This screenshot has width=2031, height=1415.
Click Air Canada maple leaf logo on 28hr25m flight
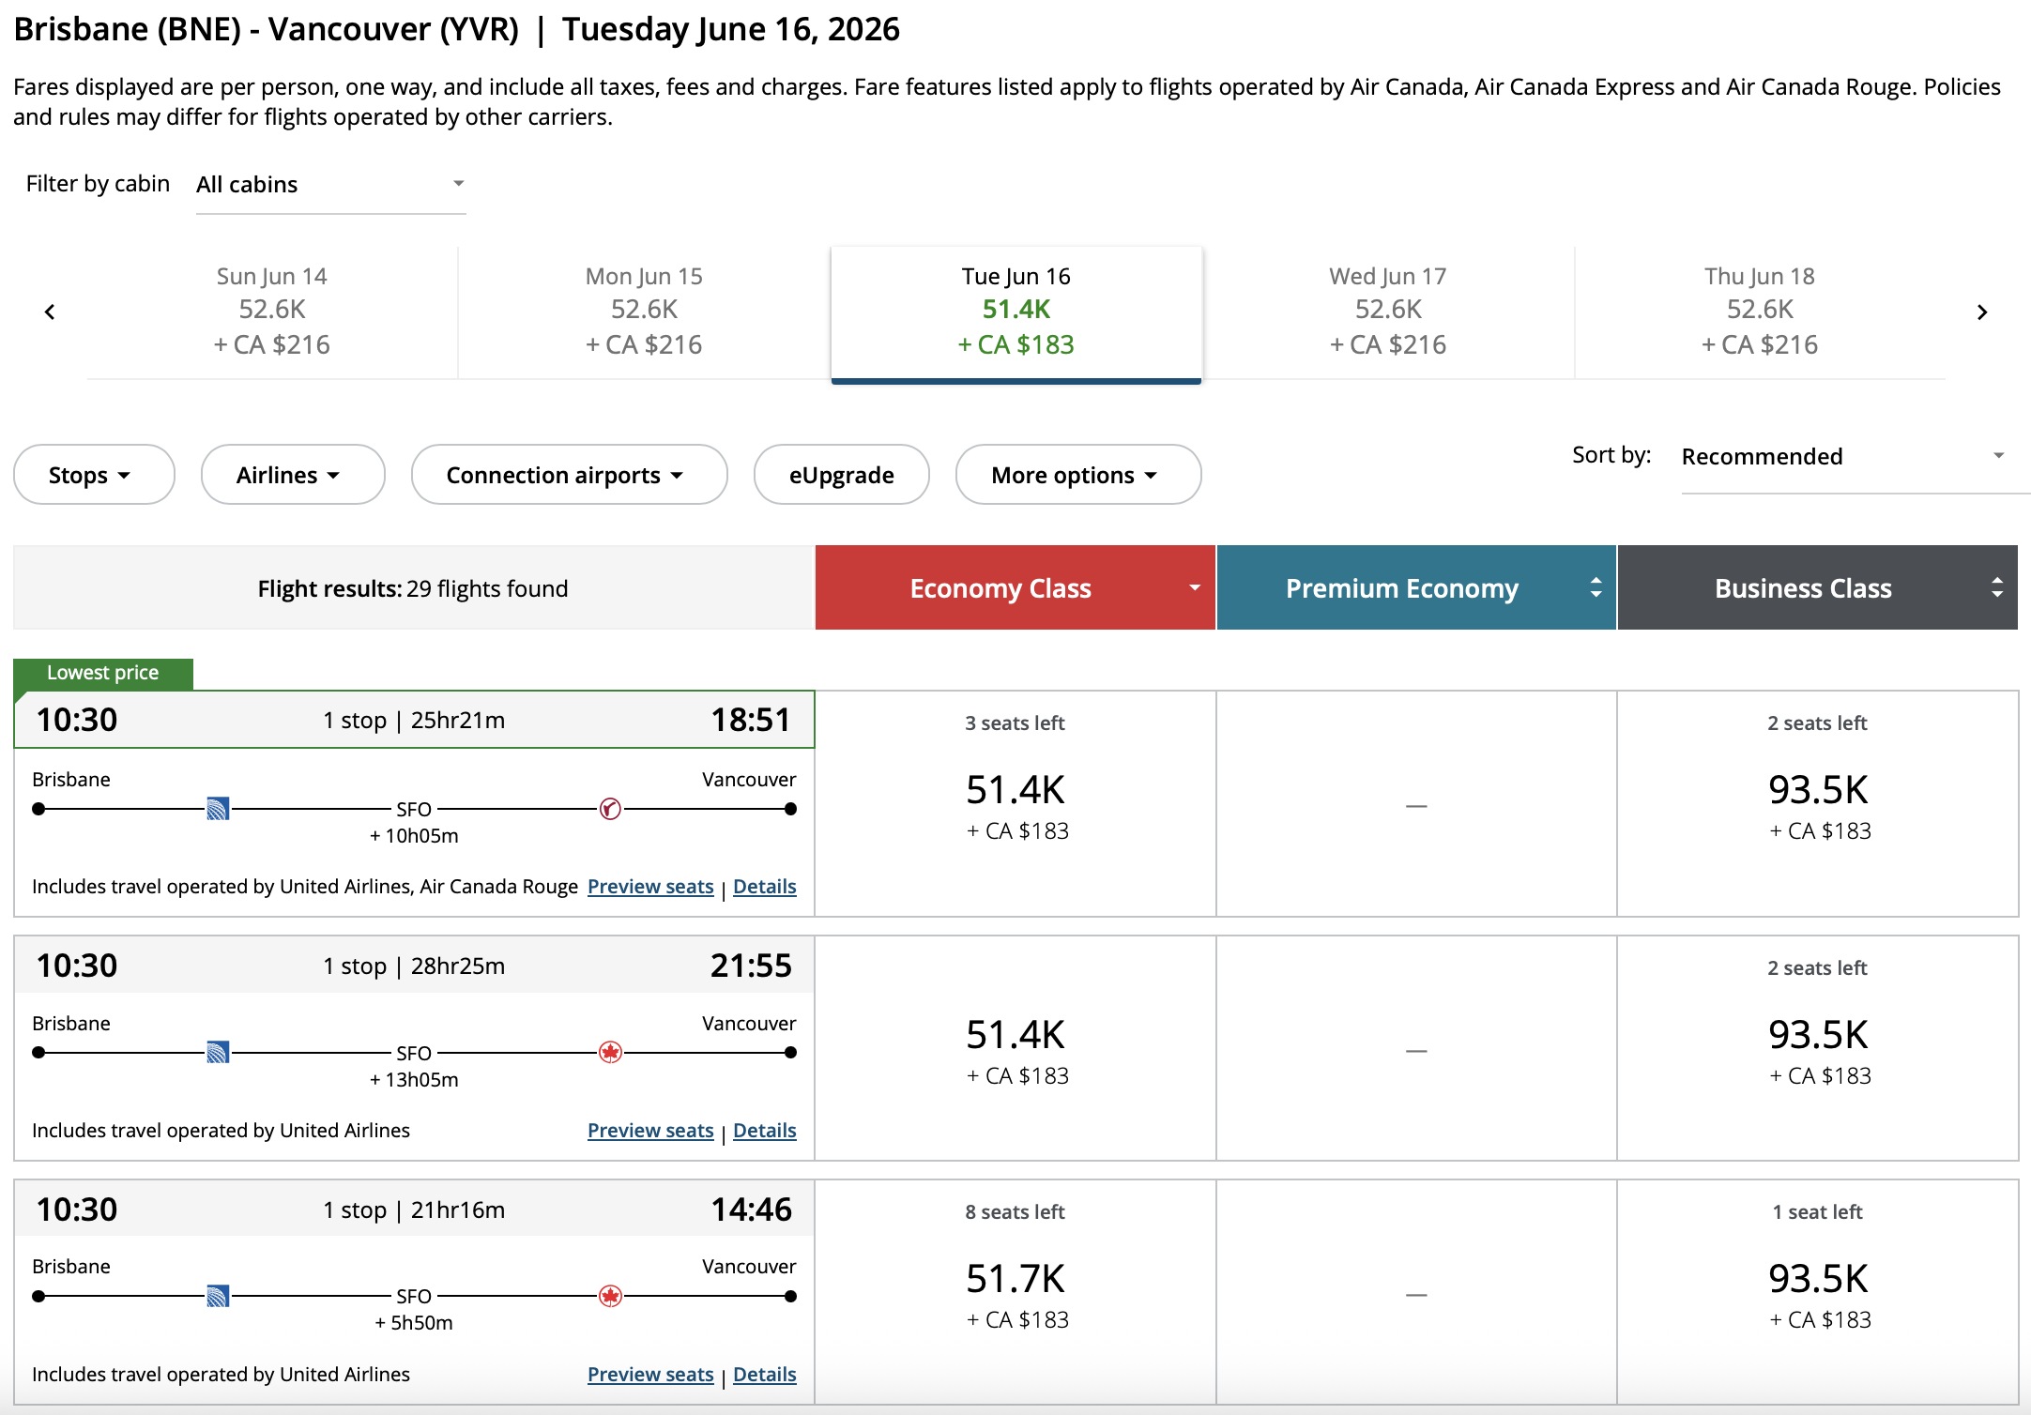(610, 1053)
